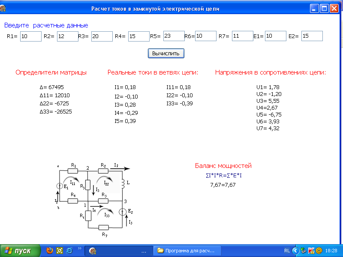The width and height of the screenshot is (343, 257).
Task: Click the circuit diagram image
Action: 94,200
